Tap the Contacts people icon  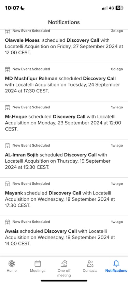click(x=90, y=263)
